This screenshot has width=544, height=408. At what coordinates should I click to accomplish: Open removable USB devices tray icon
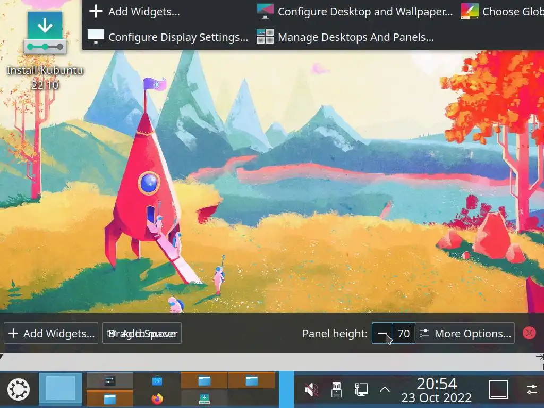(336, 389)
